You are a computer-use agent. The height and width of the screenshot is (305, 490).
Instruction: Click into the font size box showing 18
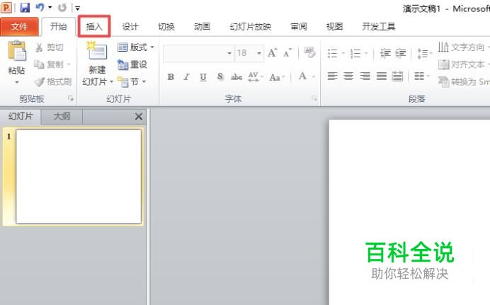[x=245, y=53]
